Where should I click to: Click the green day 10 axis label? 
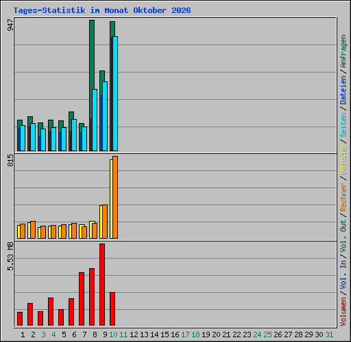[113, 334]
